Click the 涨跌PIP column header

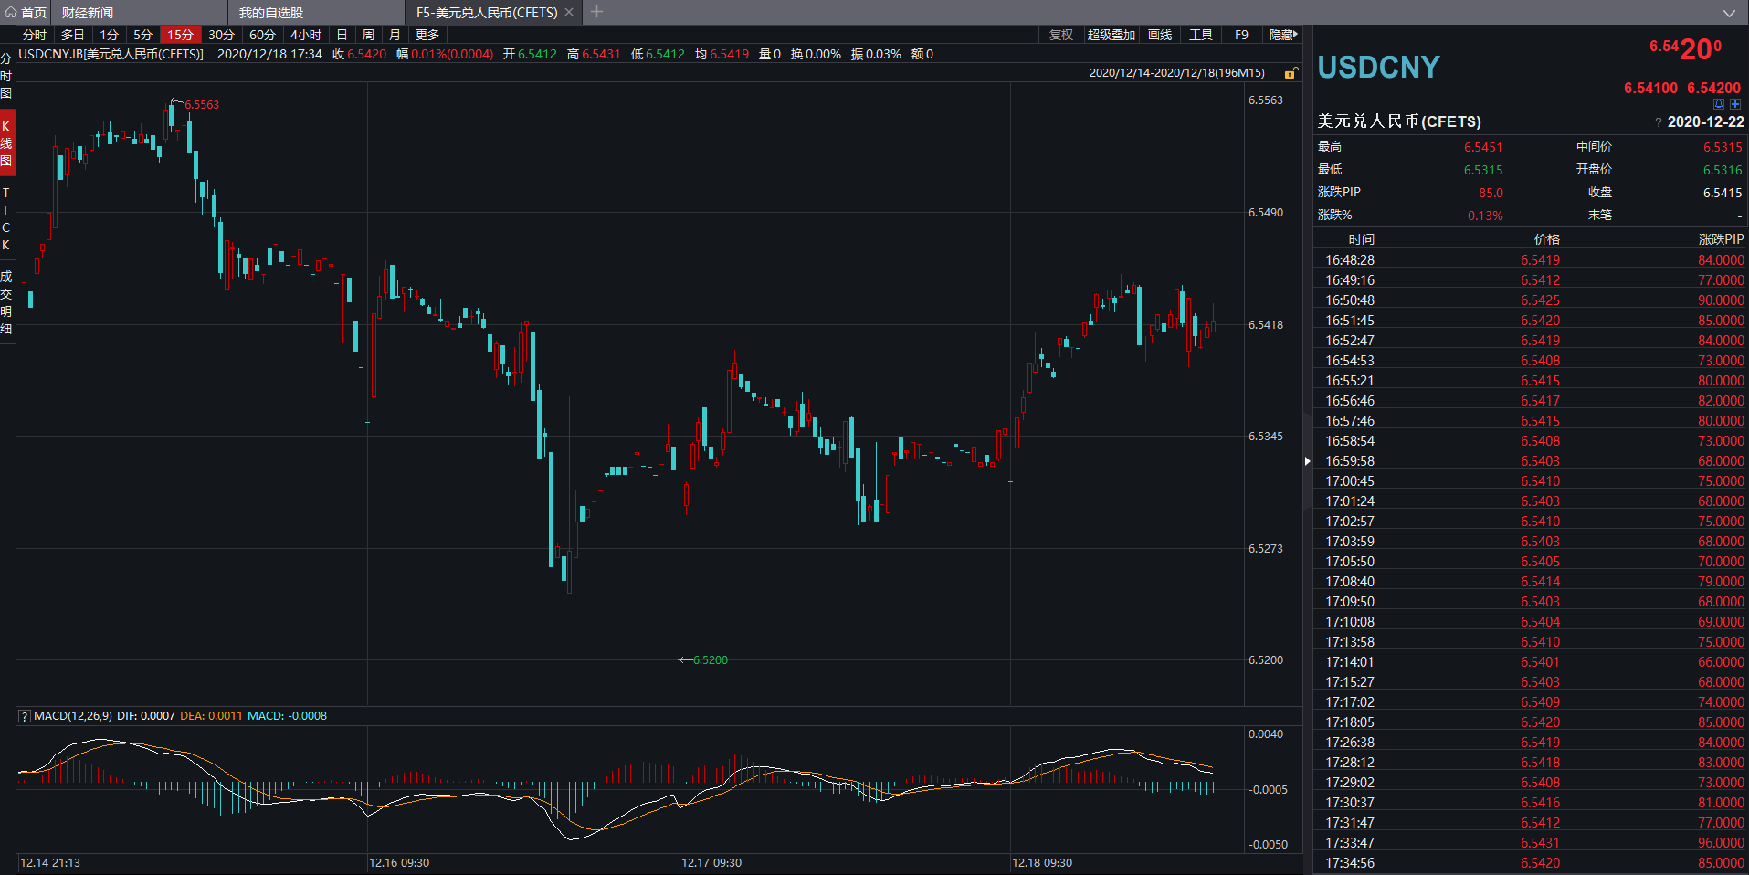[x=1721, y=239]
